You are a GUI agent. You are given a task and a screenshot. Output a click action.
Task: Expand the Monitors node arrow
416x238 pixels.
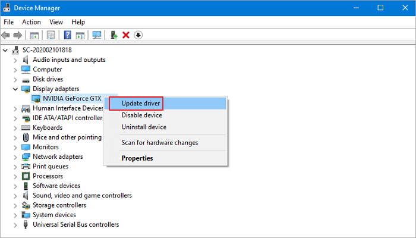tap(15, 148)
